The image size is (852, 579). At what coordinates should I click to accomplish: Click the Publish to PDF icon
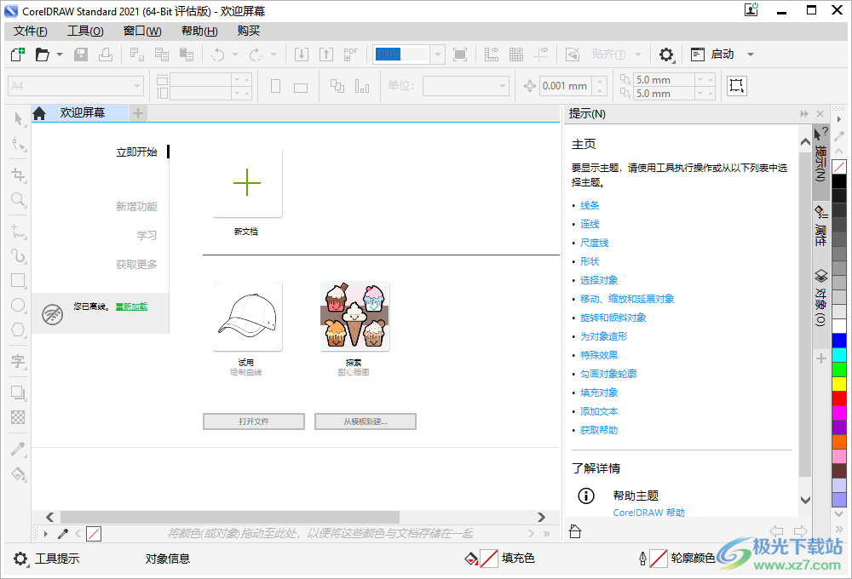[350, 54]
